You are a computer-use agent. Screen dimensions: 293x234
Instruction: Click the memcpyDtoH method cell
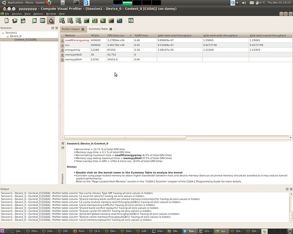77,59
